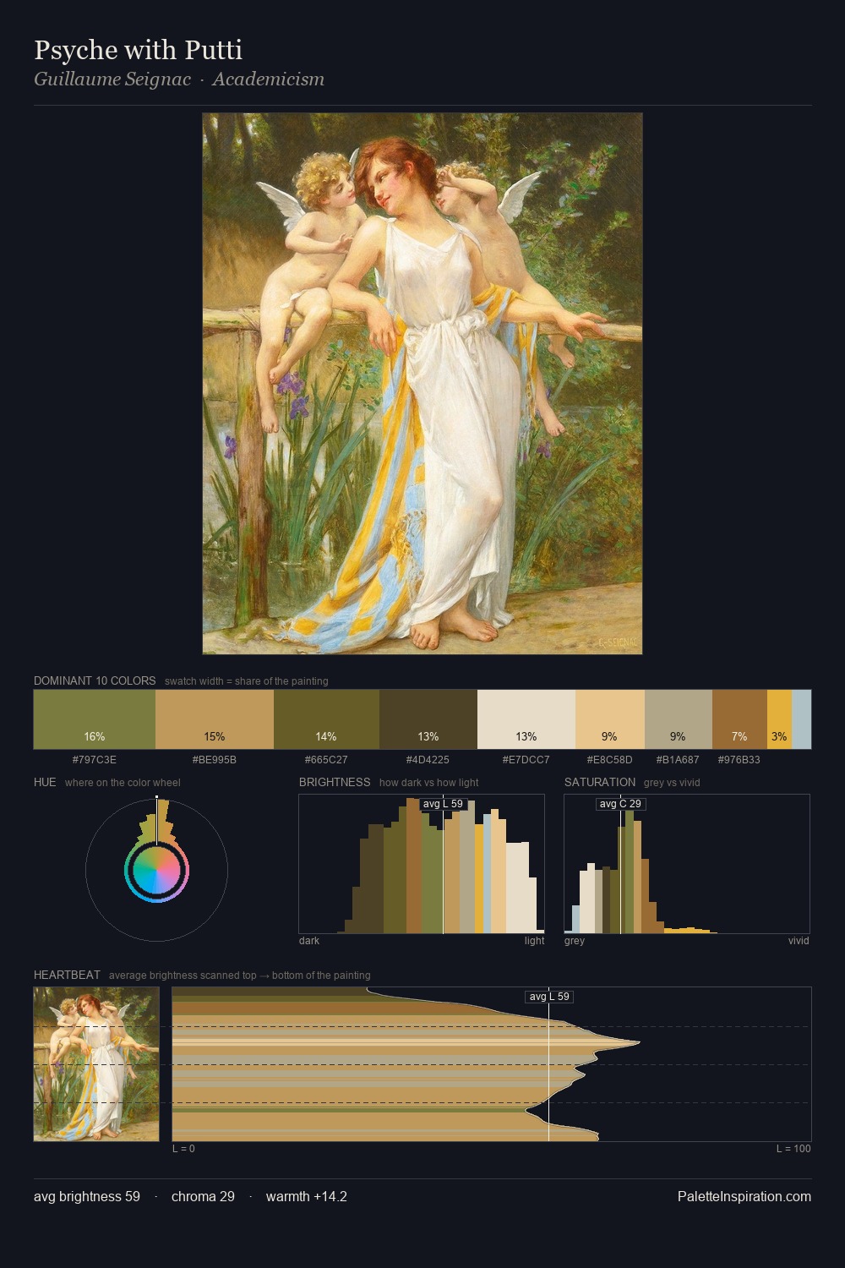This screenshot has height=1268, width=845.
Task: Click the hex code #B1A687 text
Action: [679, 759]
